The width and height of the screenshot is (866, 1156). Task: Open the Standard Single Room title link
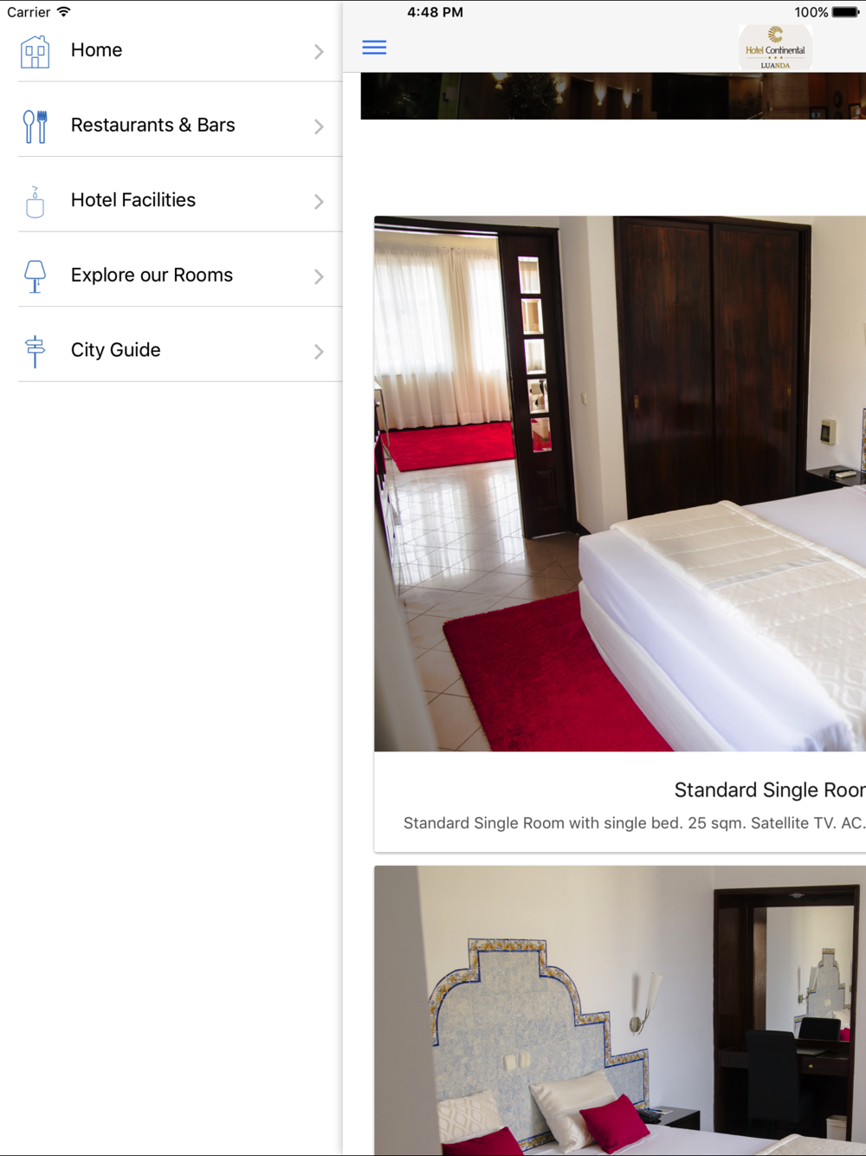click(x=770, y=789)
